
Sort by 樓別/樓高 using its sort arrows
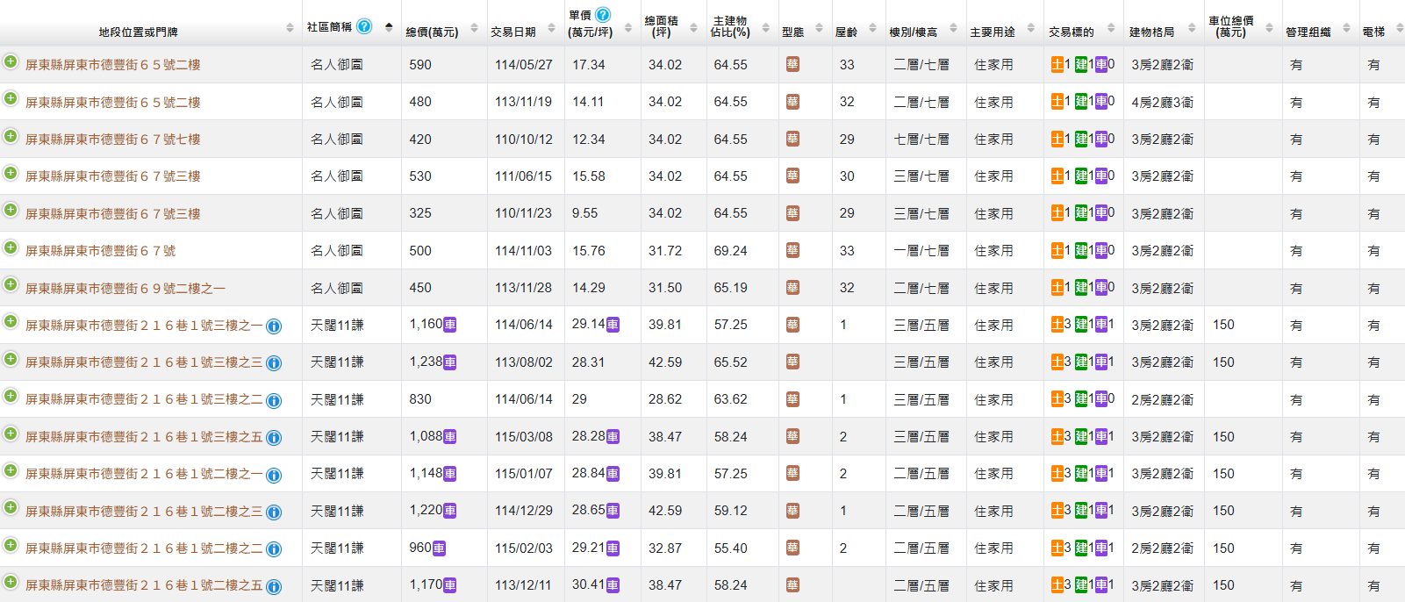[953, 28]
